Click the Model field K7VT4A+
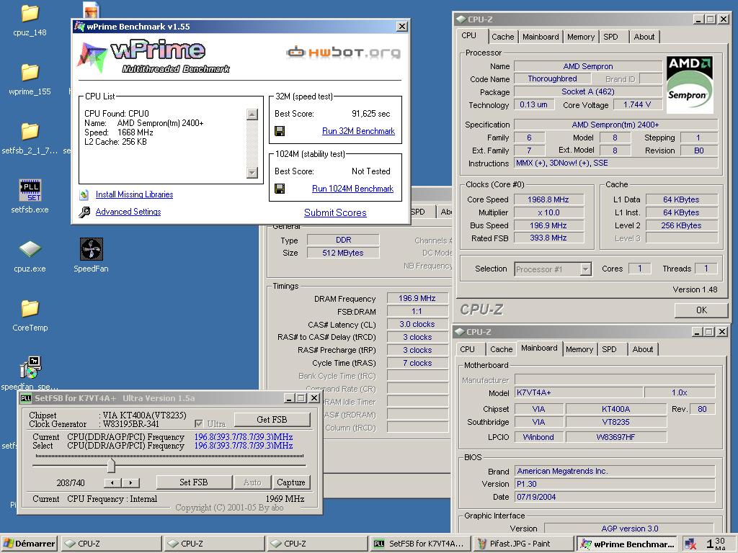The width and height of the screenshot is (738, 553). click(x=579, y=392)
